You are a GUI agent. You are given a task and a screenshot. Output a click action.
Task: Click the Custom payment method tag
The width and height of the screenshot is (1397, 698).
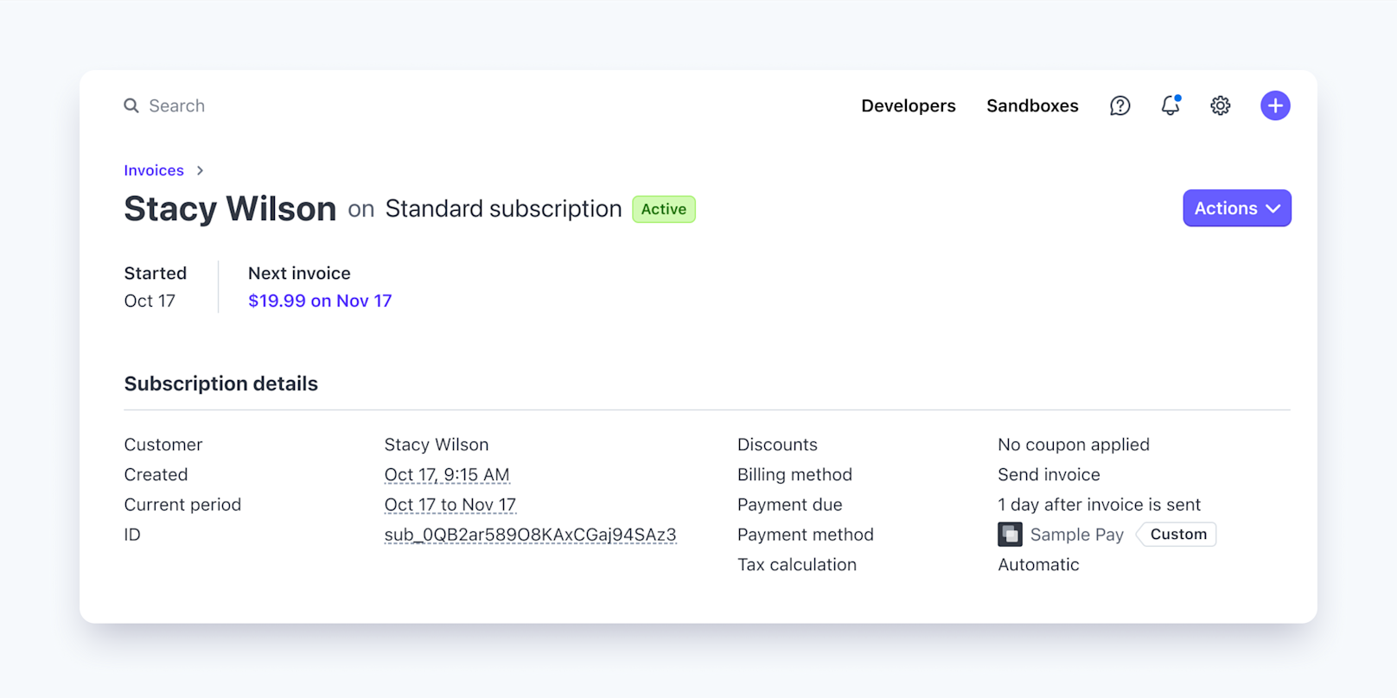pyautogui.click(x=1177, y=535)
